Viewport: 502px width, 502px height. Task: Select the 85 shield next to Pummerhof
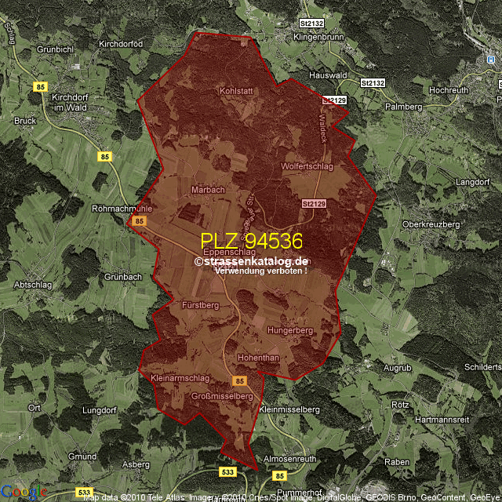[x=280, y=475]
